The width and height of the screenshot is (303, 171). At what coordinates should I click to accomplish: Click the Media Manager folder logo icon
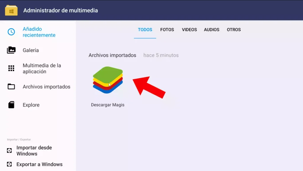coord(11,10)
